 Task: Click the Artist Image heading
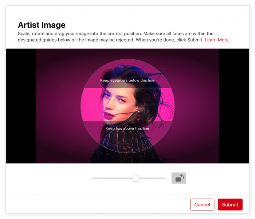click(x=42, y=25)
